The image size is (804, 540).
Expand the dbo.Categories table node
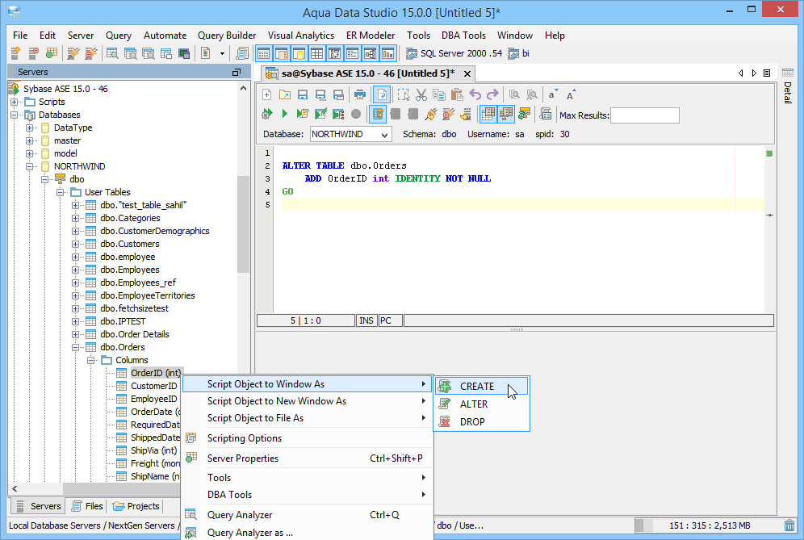pos(75,218)
